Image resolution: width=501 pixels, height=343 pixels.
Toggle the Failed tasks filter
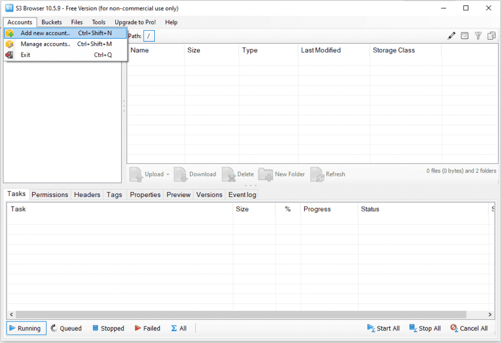pos(147,328)
